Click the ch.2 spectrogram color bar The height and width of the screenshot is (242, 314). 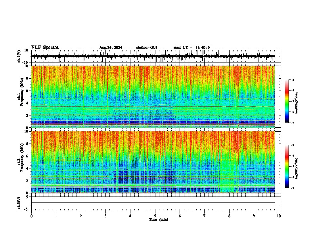287,166
